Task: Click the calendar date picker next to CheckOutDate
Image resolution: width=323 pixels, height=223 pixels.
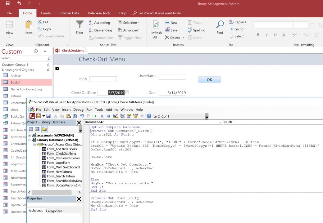Action: [127, 92]
